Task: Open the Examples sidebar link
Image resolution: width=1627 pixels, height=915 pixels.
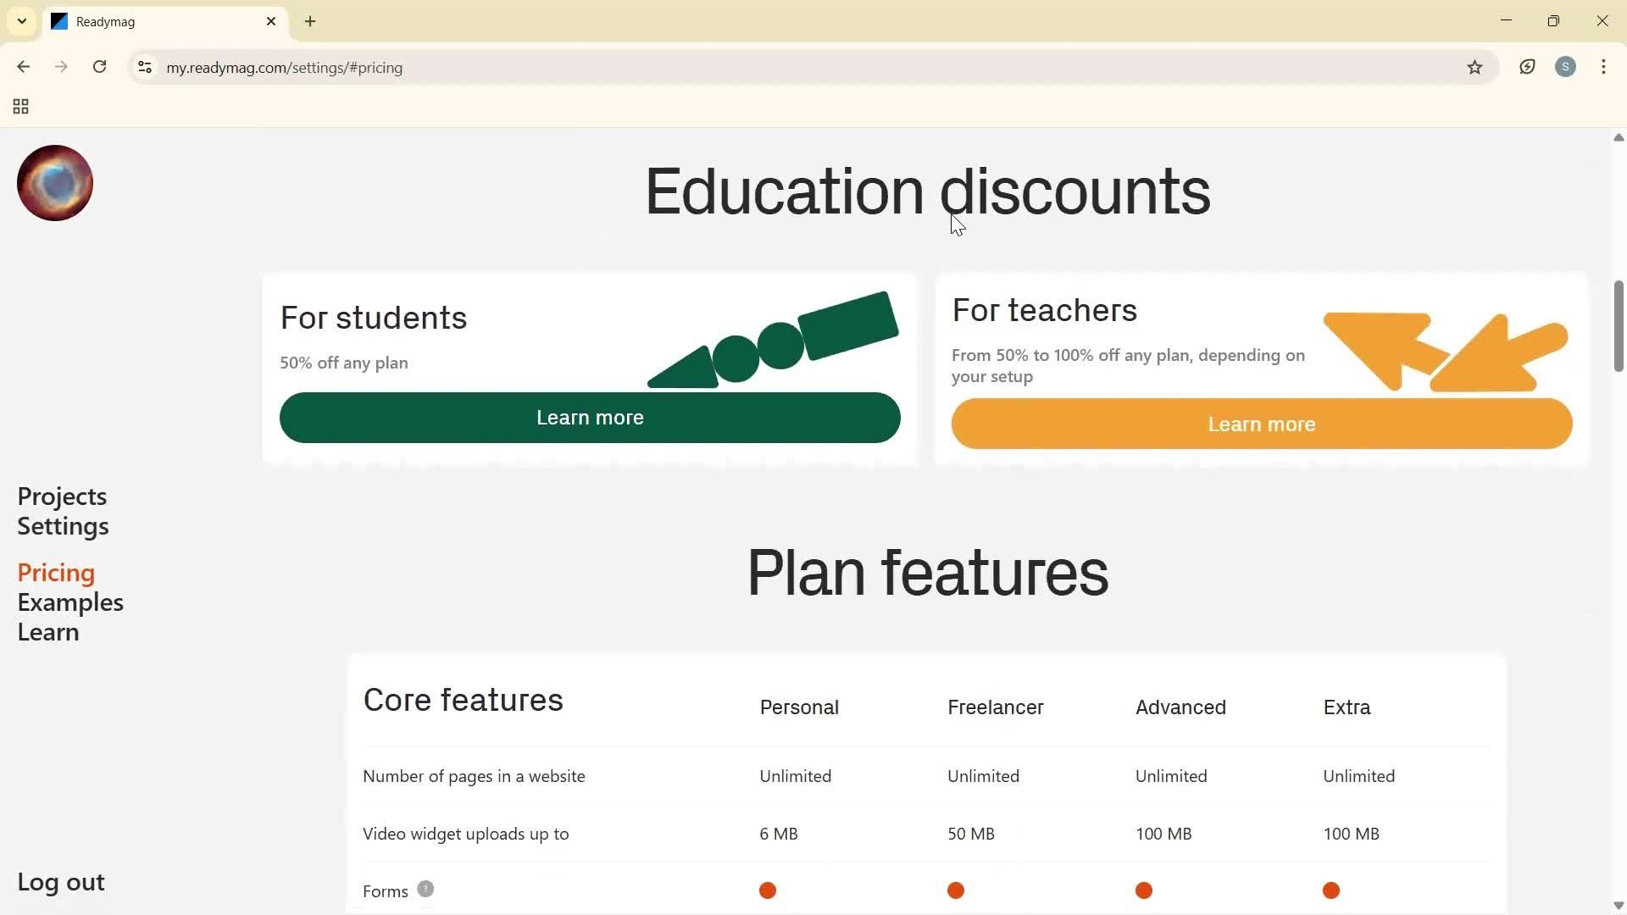Action: 70,603
